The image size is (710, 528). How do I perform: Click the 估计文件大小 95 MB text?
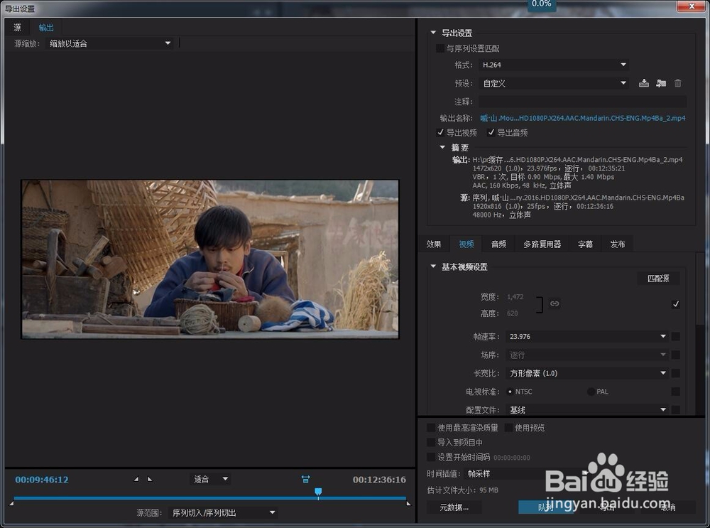[462, 490]
